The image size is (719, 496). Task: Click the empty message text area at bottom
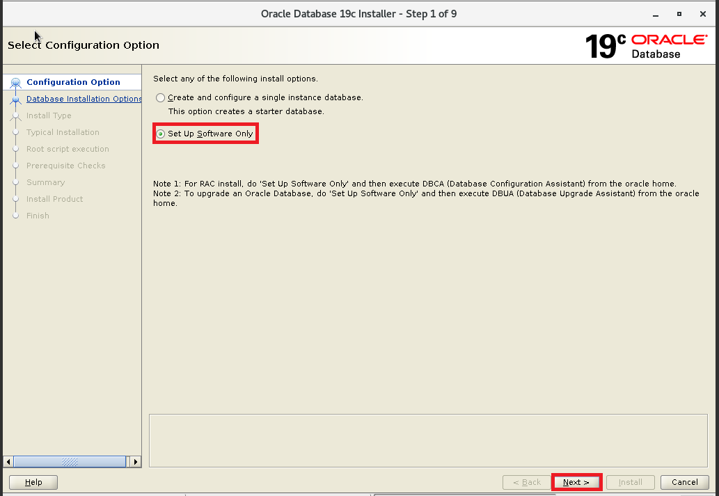(x=428, y=440)
